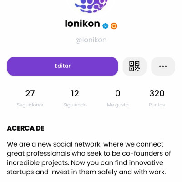Tap the orange crown badge
This screenshot has width=182, height=182.
coord(114,26)
